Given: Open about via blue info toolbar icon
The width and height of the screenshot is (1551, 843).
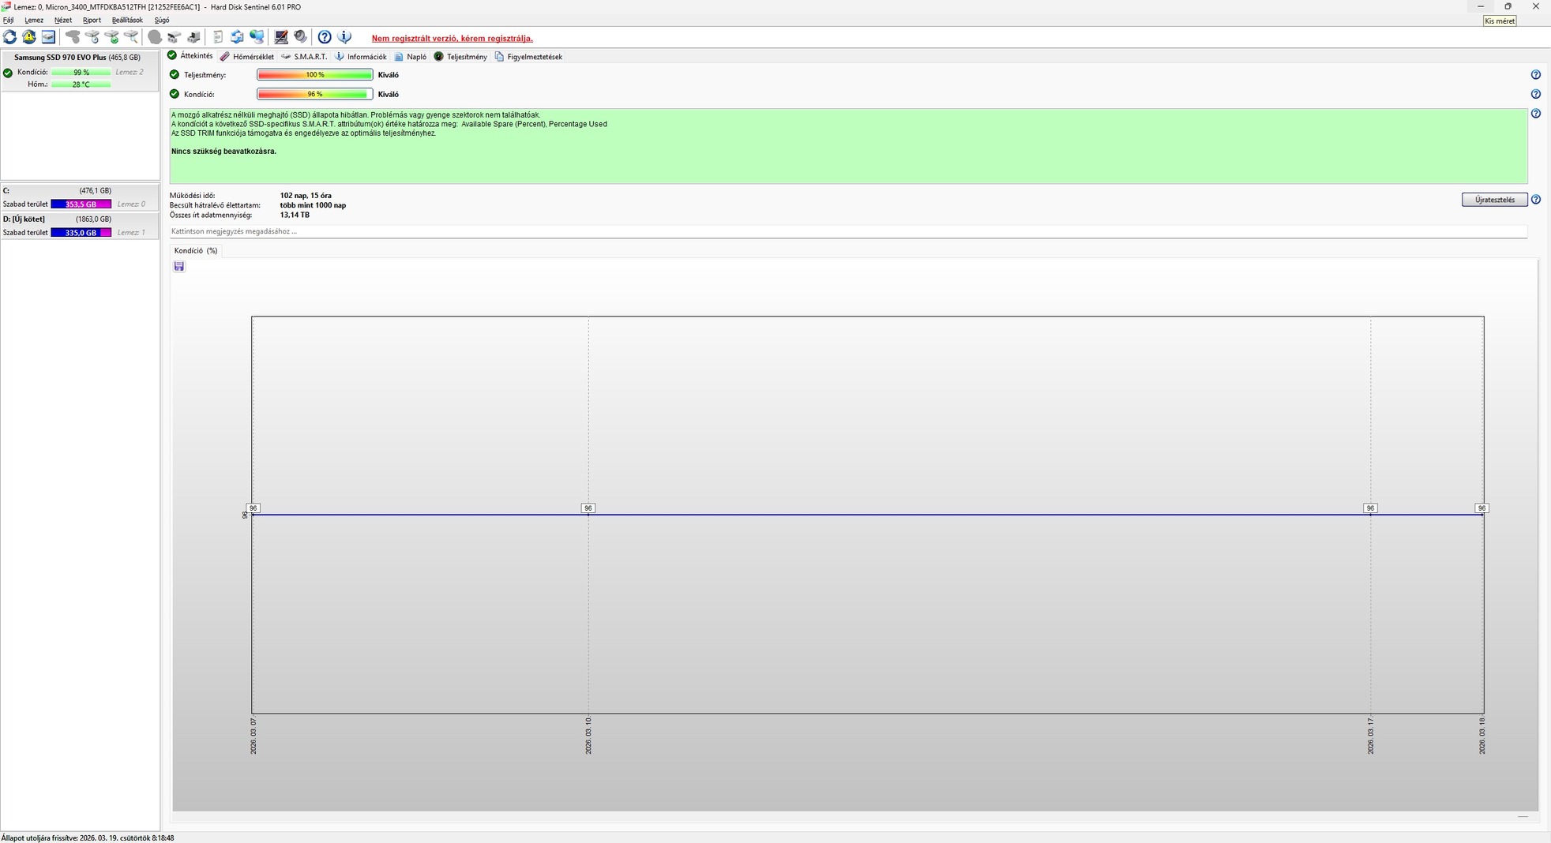Looking at the screenshot, I should (x=344, y=37).
